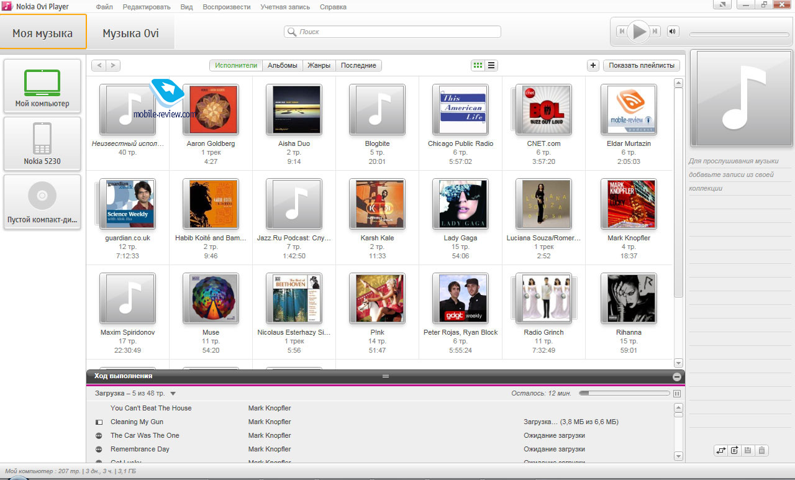Open the Вид menu
Screen dimensions: 795x480
(x=186, y=7)
